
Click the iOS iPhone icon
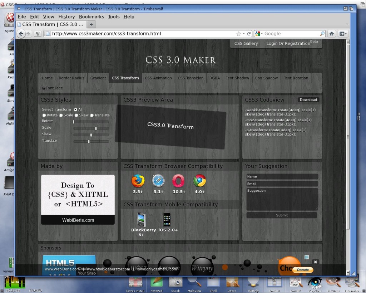pyautogui.click(x=167, y=219)
